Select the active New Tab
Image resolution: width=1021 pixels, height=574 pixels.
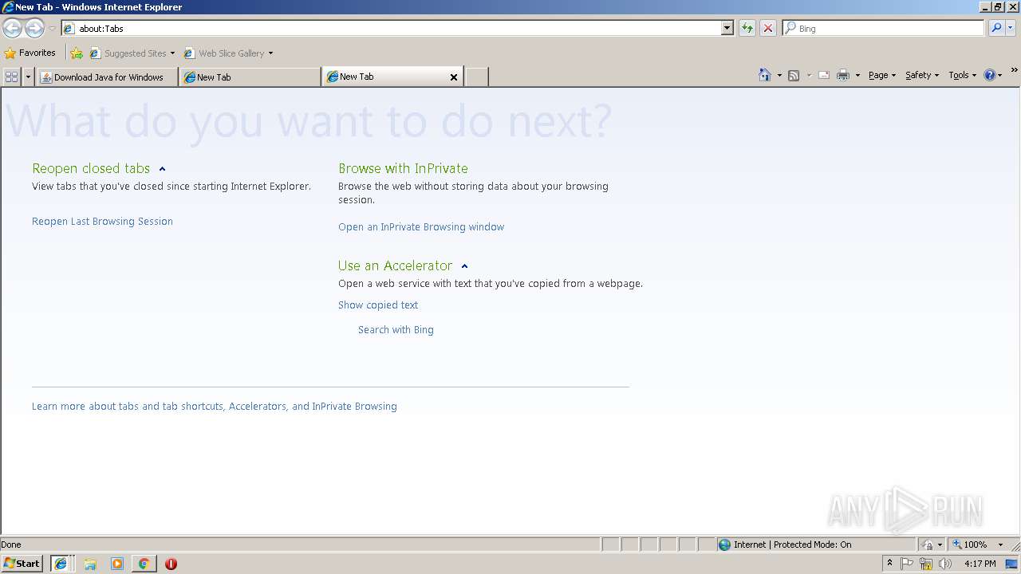pyautogui.click(x=385, y=77)
